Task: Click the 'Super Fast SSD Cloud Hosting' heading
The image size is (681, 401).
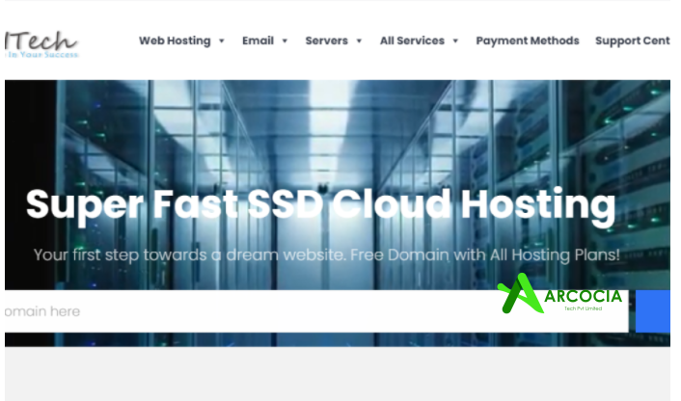Action: 320,204
